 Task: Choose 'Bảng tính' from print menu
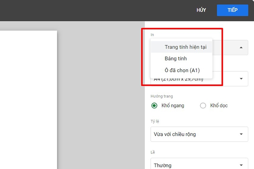tap(182, 58)
